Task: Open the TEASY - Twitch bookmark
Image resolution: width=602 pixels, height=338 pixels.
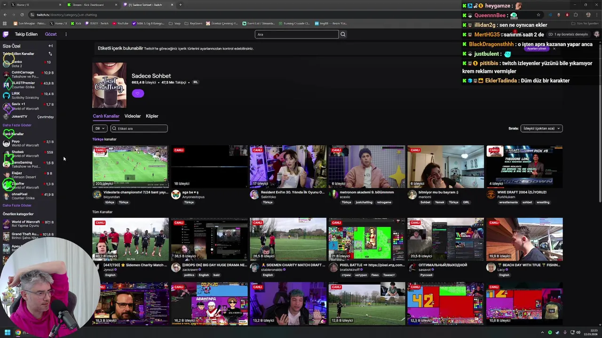Action: click(97, 23)
